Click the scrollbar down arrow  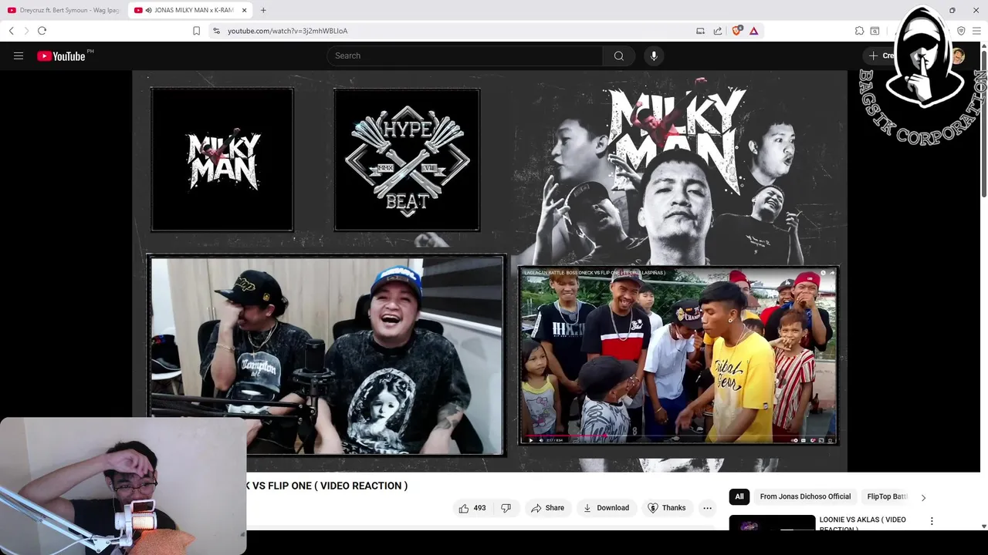pyautogui.click(x=983, y=526)
